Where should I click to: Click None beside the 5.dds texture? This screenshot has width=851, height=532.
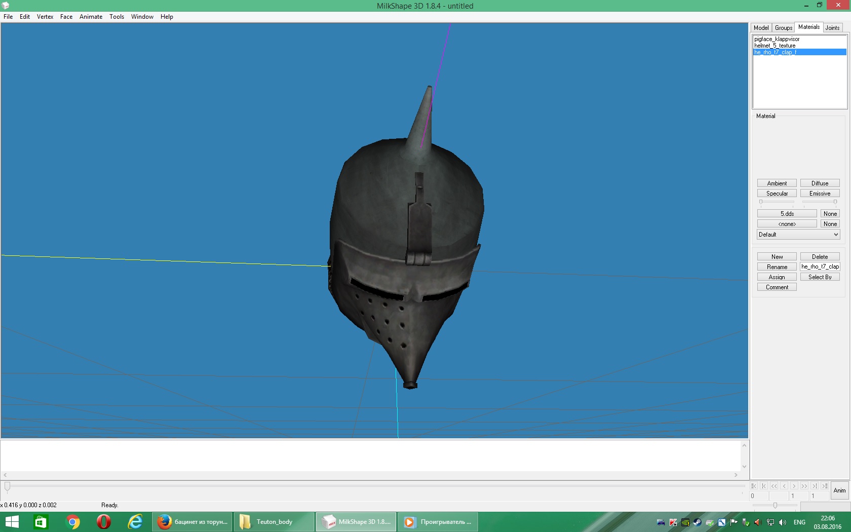tap(830, 214)
